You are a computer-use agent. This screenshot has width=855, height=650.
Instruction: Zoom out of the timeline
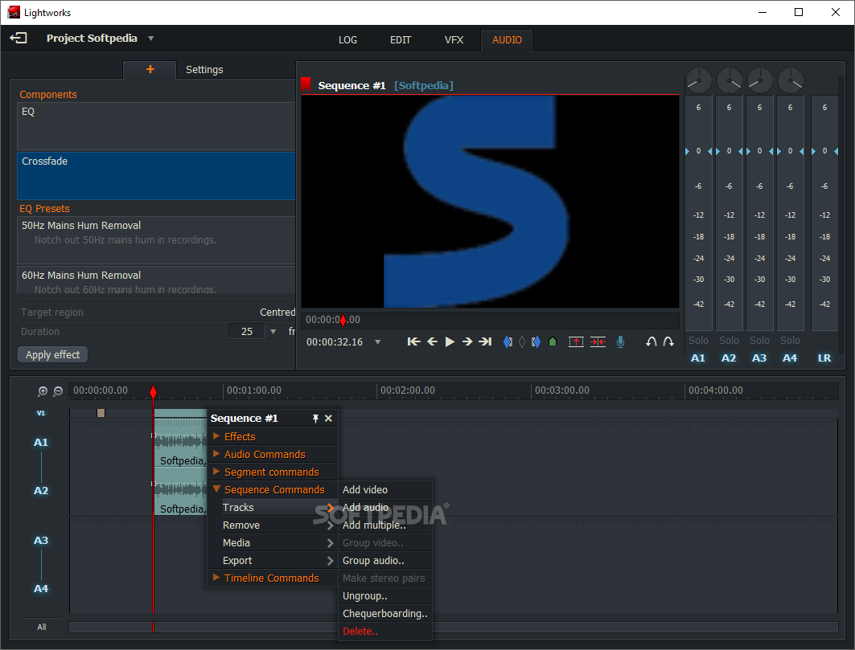coord(58,391)
